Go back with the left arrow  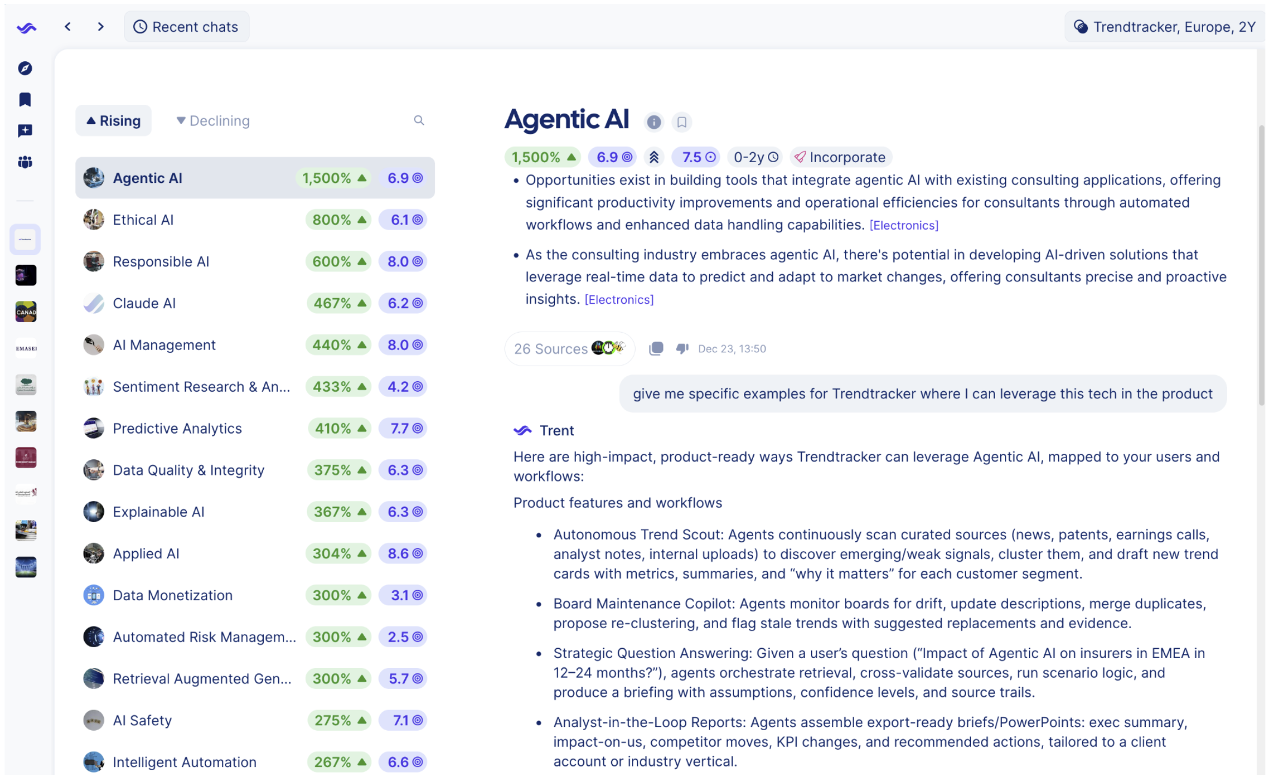68,27
